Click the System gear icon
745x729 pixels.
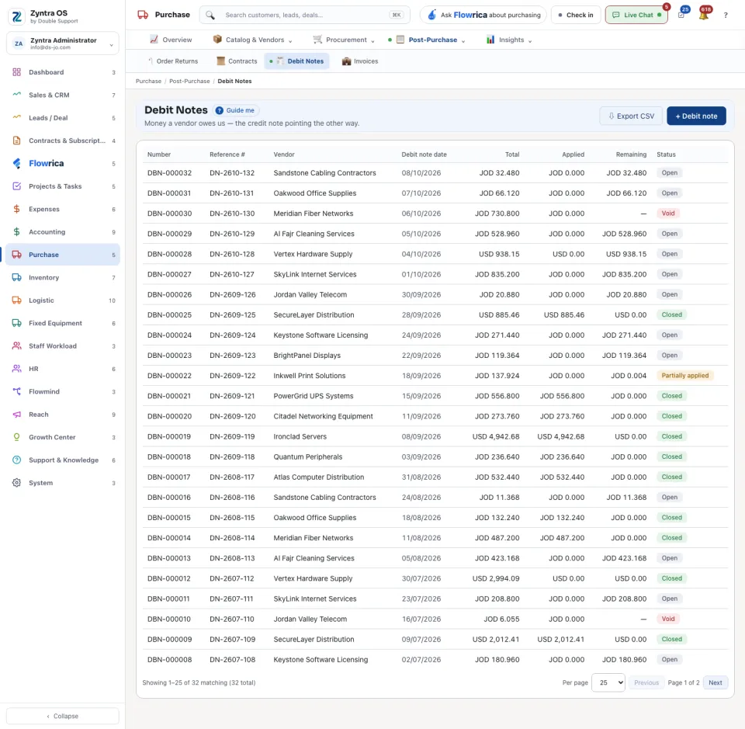16,483
